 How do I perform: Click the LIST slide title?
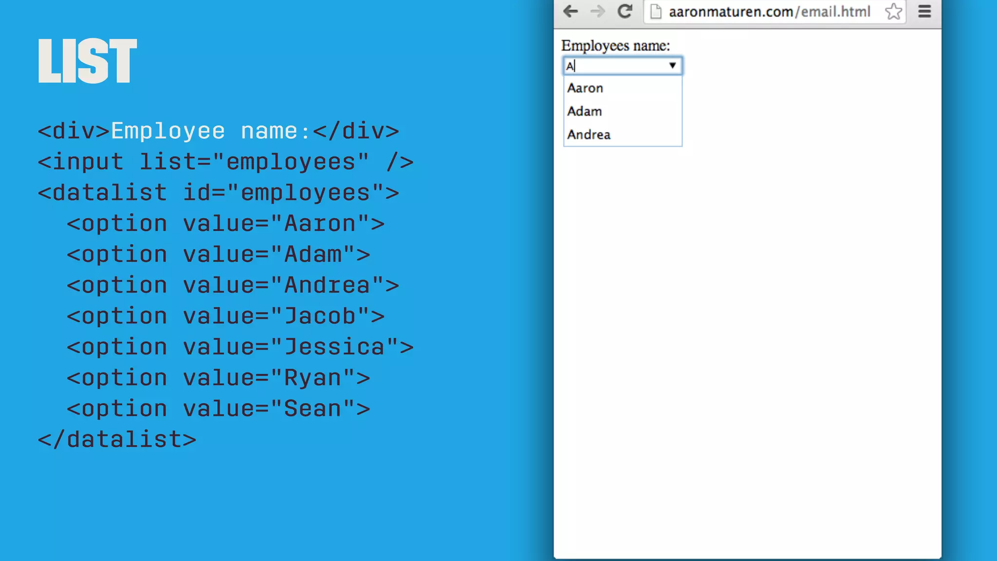(88, 61)
